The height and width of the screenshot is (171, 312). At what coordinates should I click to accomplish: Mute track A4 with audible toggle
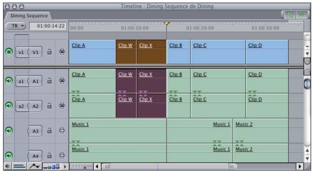point(9,156)
